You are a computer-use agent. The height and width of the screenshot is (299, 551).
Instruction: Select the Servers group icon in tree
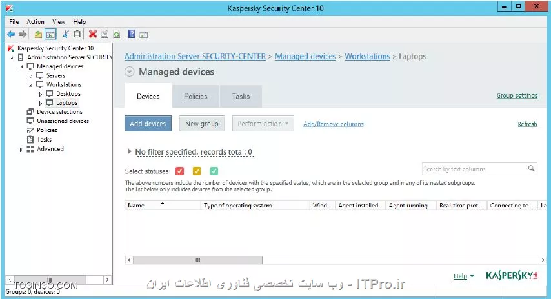(40, 75)
